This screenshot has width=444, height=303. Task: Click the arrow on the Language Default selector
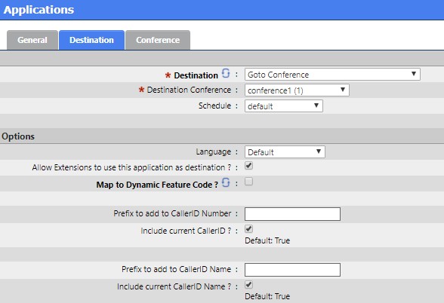(x=319, y=151)
